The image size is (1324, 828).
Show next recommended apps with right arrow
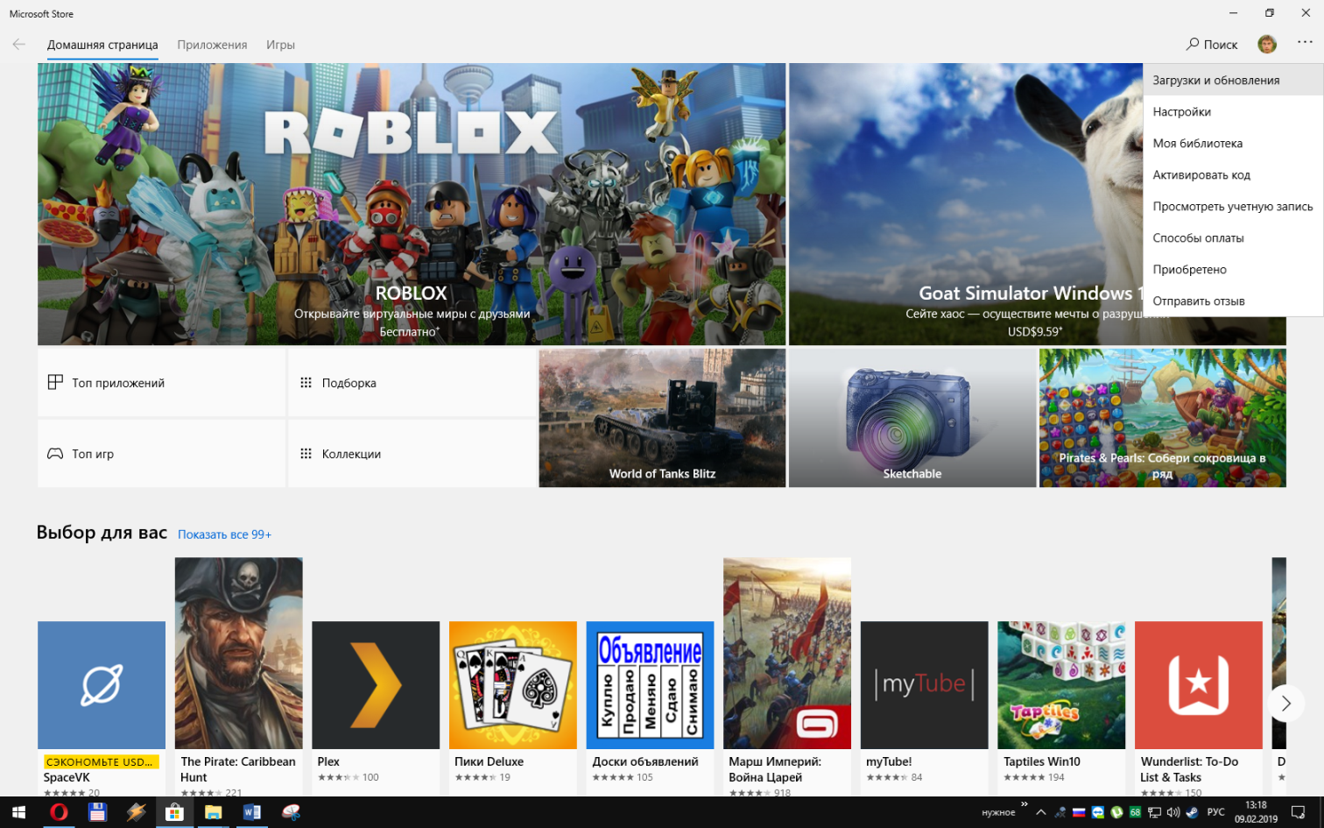tap(1285, 704)
